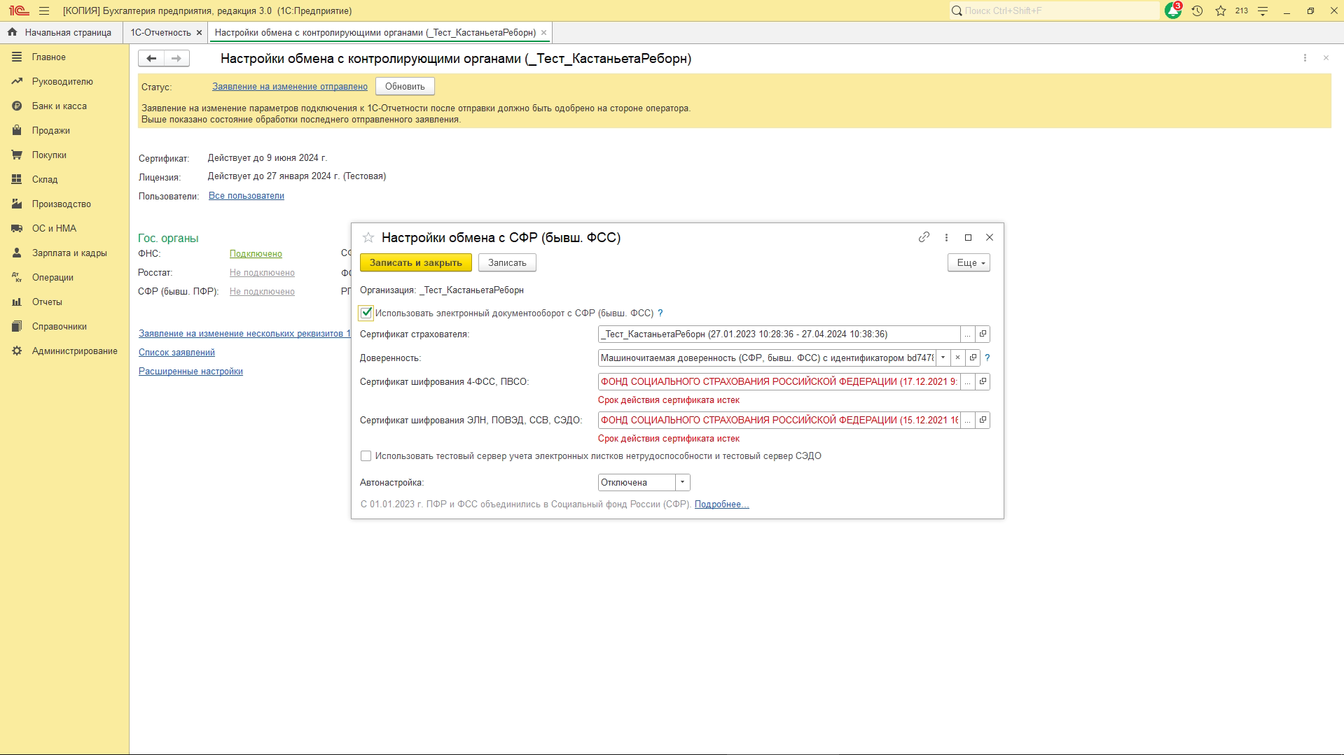Image resolution: width=1344 pixels, height=755 pixels.
Task: Open the 4-ФСС, ПВСО encryption certificate
Action: (983, 382)
